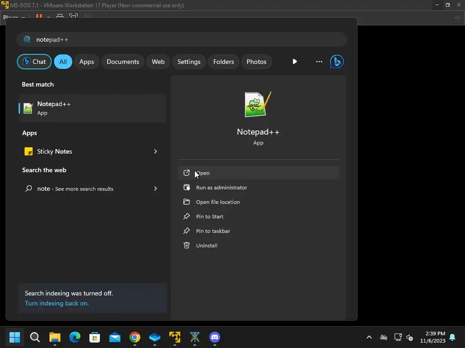Switch to the Web filter tab
Viewport: 465px width, 348px height.
point(158,62)
